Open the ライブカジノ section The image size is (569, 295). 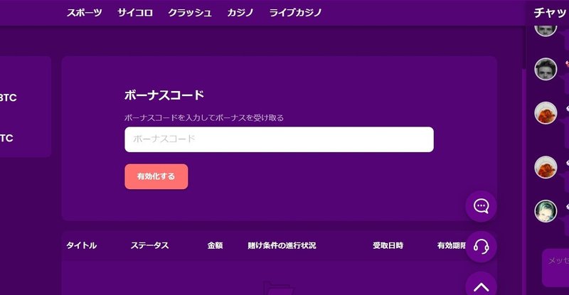point(295,13)
